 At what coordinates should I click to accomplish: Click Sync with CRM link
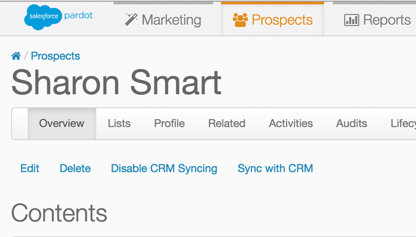pyautogui.click(x=275, y=168)
